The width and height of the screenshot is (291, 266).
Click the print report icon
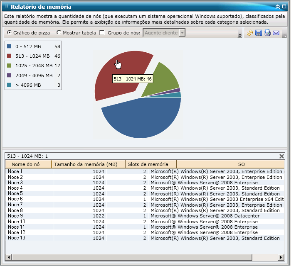[x=267, y=33]
